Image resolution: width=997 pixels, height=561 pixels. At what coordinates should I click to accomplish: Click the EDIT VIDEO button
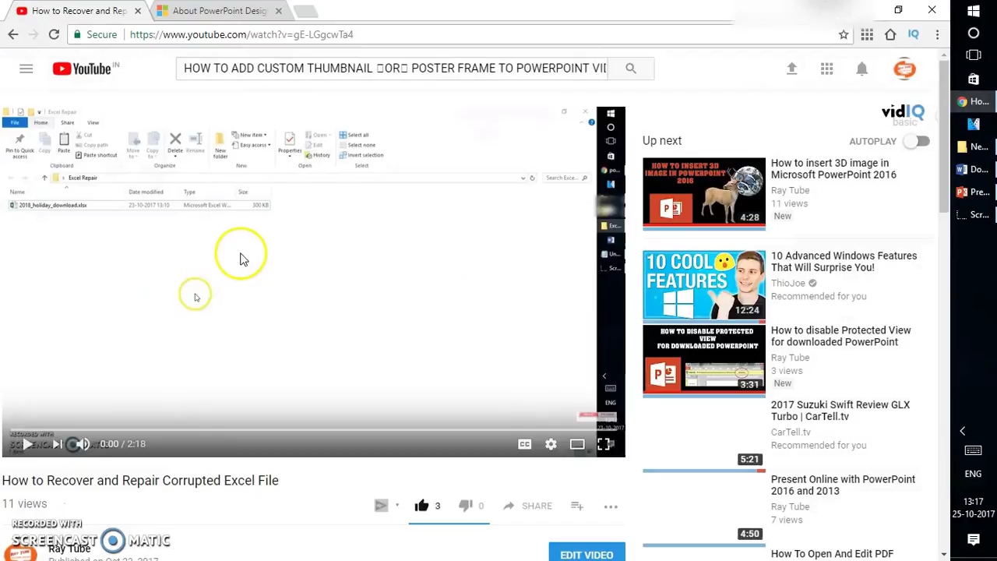click(587, 554)
